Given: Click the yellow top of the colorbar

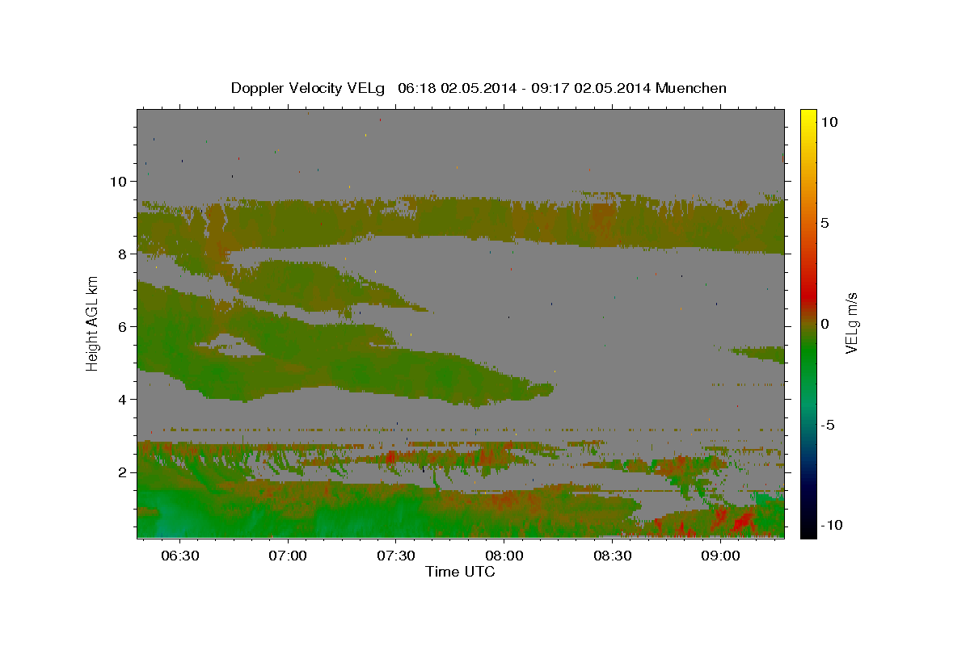Looking at the screenshot, I should [x=808, y=117].
